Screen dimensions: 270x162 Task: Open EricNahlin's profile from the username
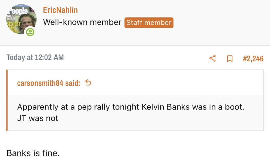(x=60, y=10)
